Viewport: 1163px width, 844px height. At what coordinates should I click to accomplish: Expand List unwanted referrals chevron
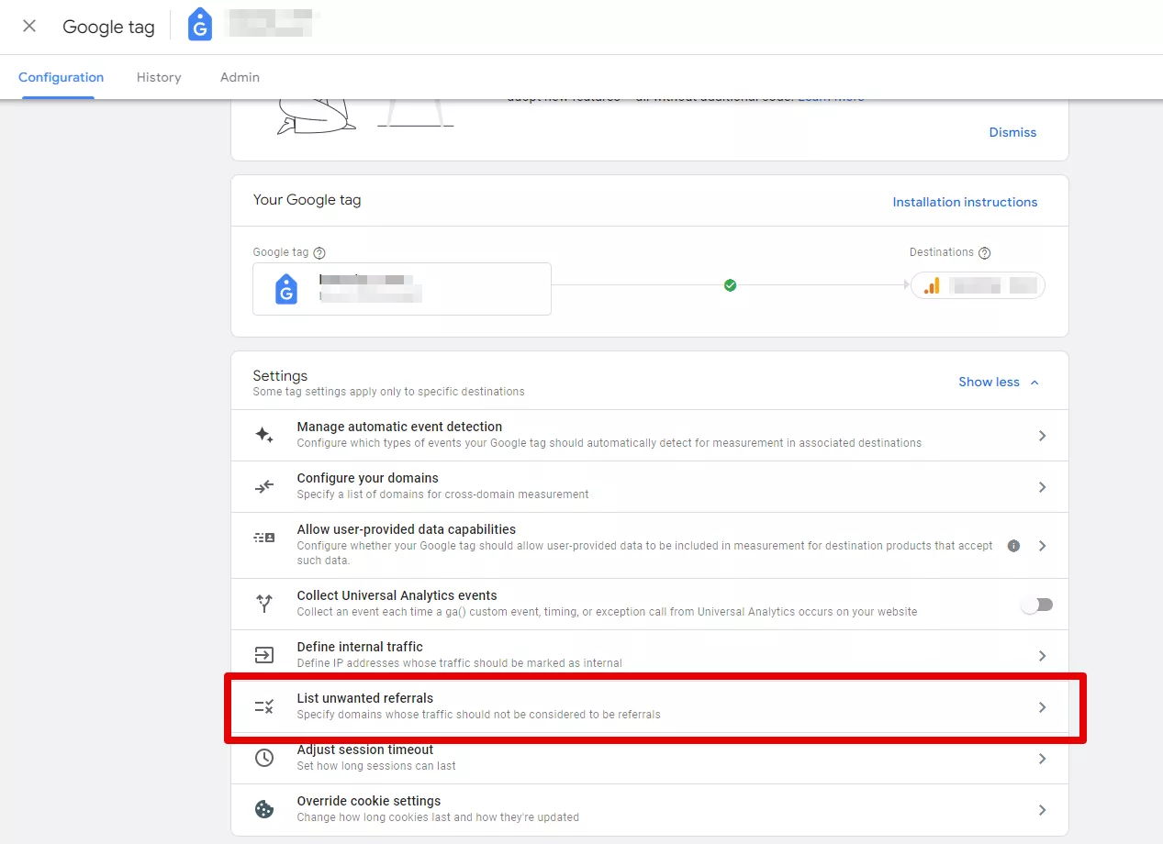pyautogui.click(x=1042, y=707)
